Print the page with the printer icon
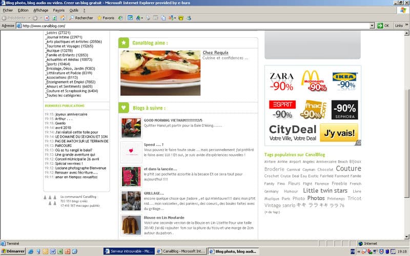The width and height of the screenshot is (410, 256). 148,18
